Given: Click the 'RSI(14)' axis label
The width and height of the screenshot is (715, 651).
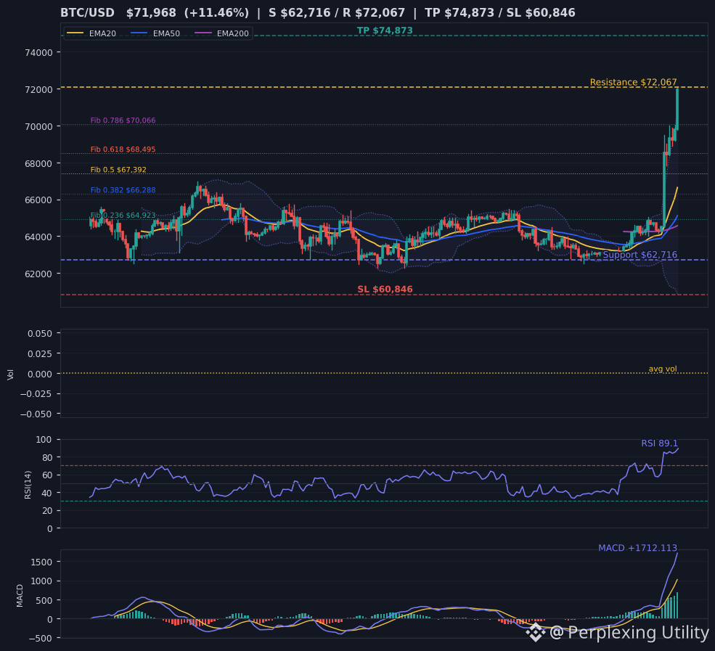Looking at the screenshot, I should [x=28, y=485].
